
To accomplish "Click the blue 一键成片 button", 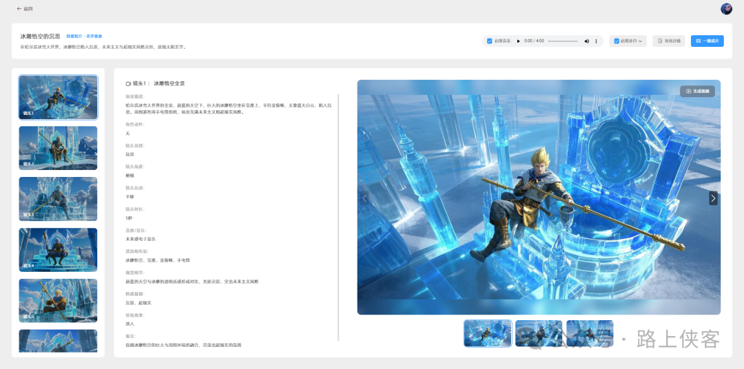I will point(707,41).
